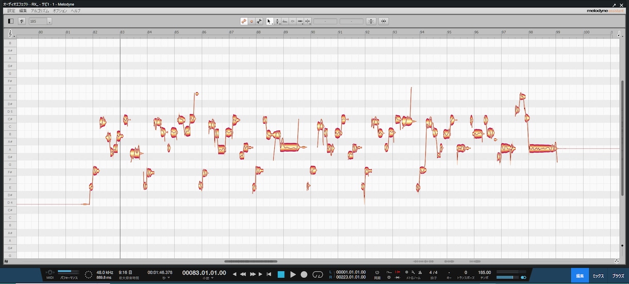The image size is (629, 284).
Task: Open the correct pitch macro
Action: 371,21
